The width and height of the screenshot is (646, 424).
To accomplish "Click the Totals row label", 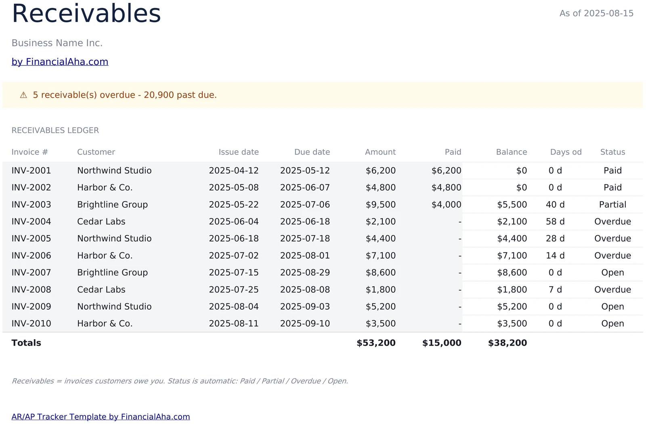I will point(26,343).
